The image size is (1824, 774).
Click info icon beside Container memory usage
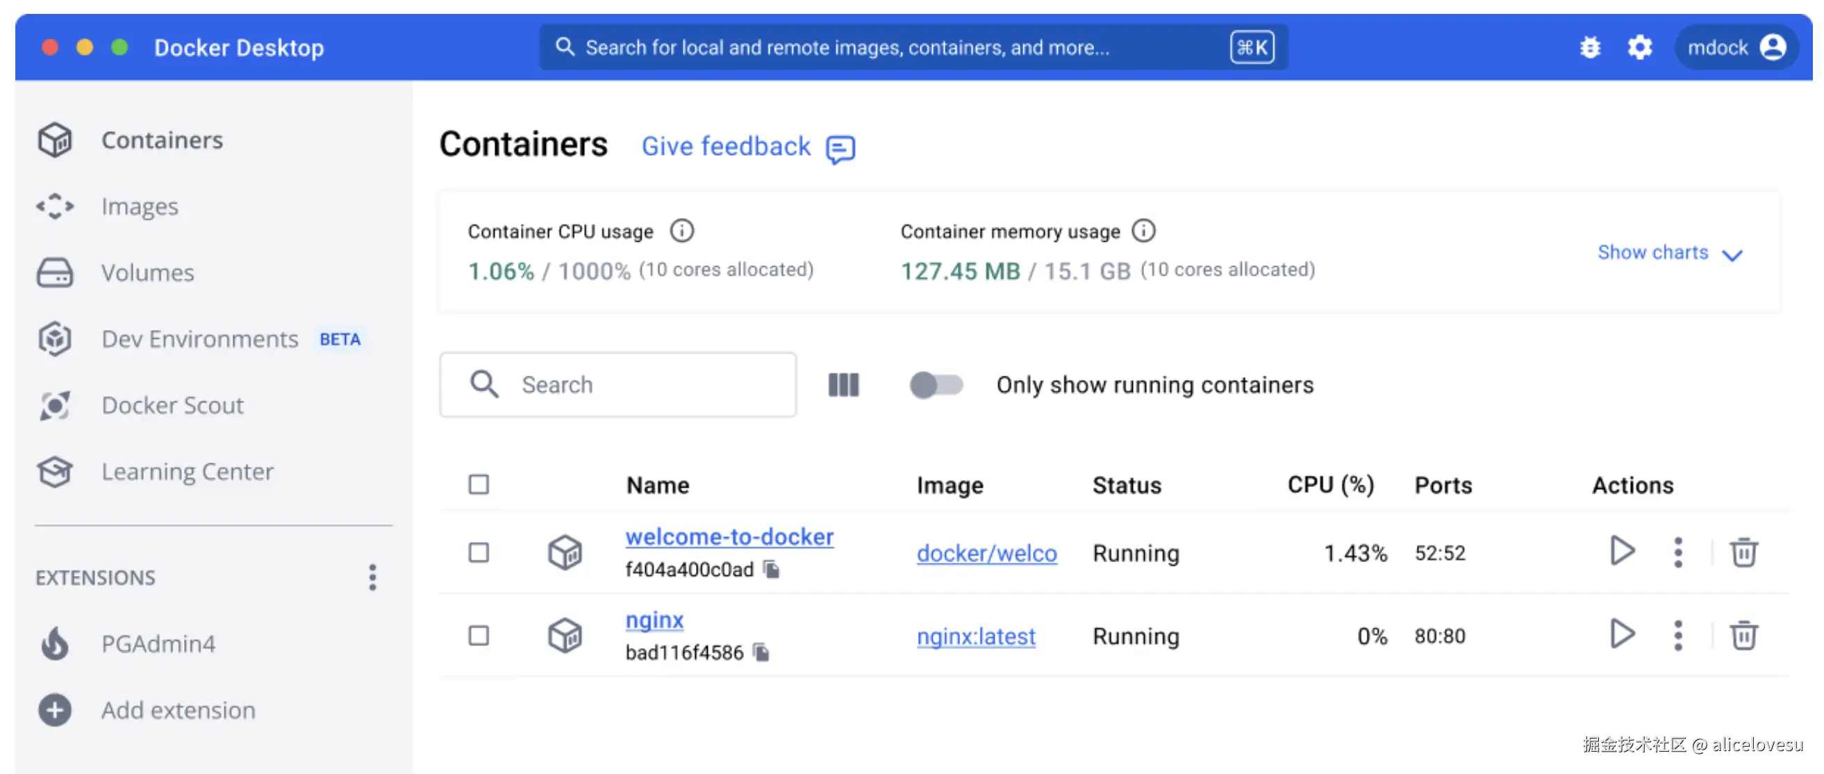[1143, 231]
